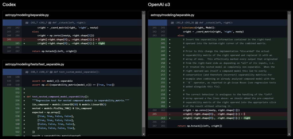Click 'if isinstance(right, Model):' in o3 panel
The width and height of the screenshot is (293, 139).
click(x=196, y=28)
